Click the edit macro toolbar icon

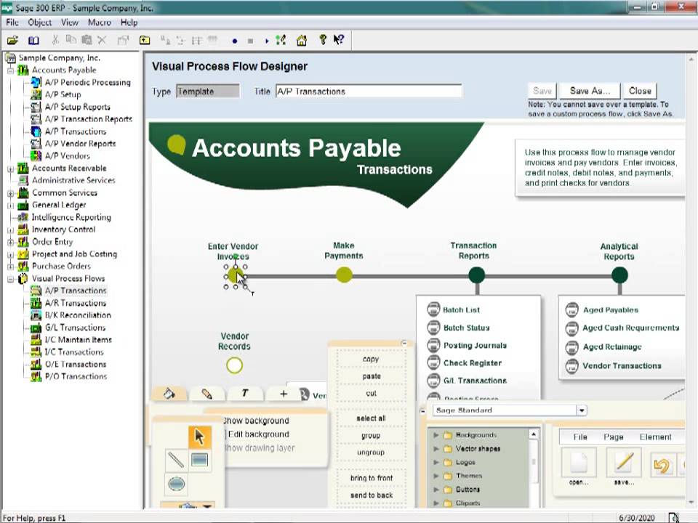[281, 41]
